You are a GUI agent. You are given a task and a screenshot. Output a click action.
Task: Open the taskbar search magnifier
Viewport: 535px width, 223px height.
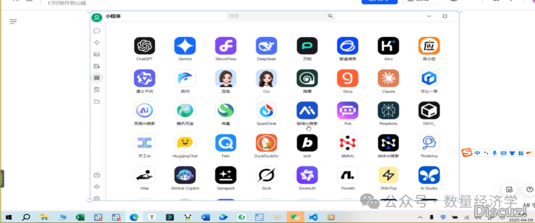tap(26, 217)
